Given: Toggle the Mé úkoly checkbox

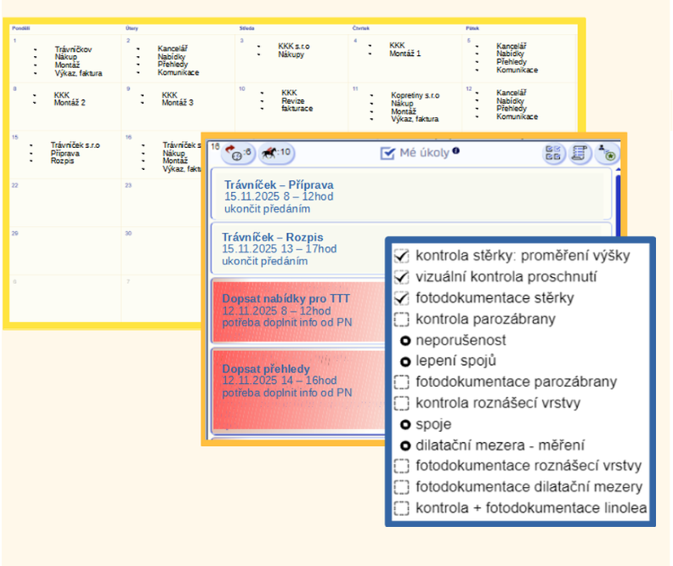Looking at the screenshot, I should tap(387, 154).
